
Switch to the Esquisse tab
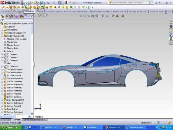(18, 11)
